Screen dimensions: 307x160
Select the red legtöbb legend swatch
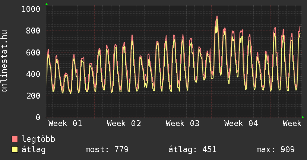[15, 140]
